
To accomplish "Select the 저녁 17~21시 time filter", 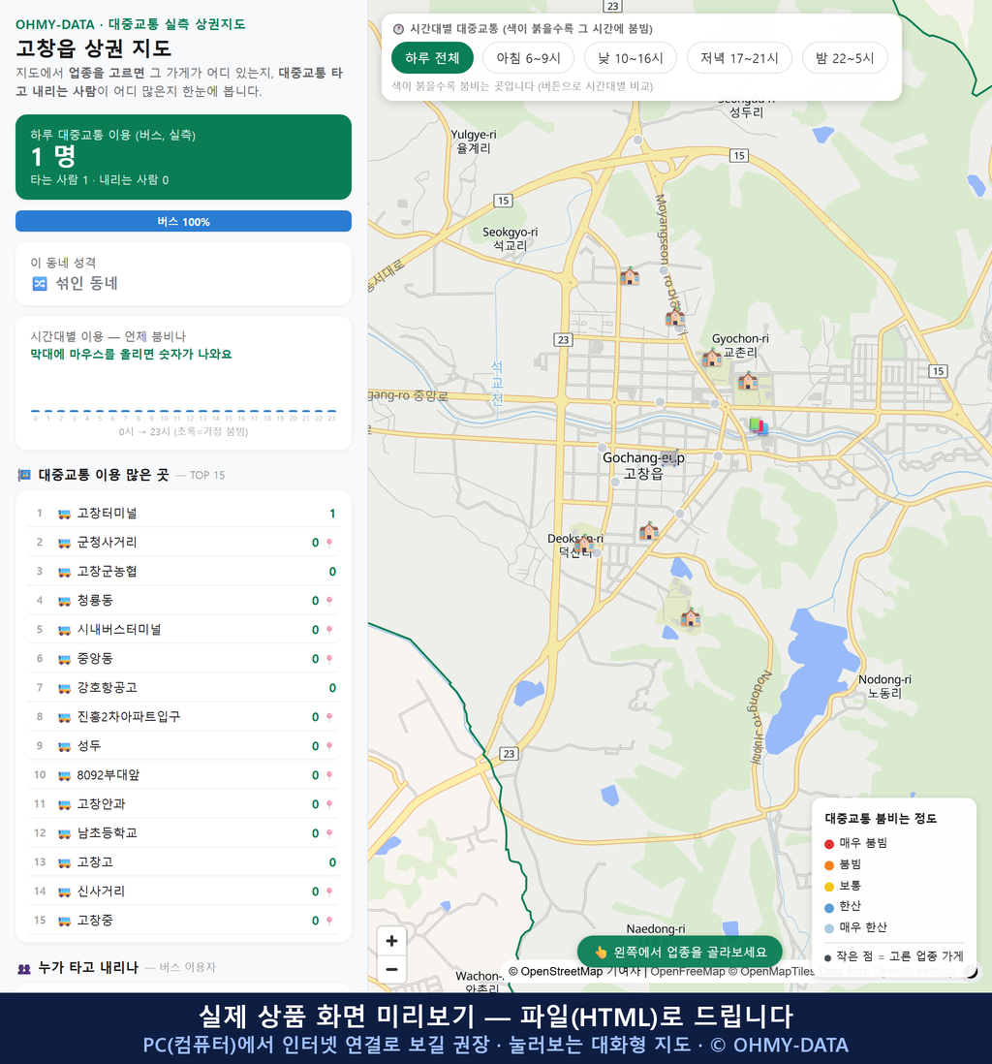I will (739, 58).
